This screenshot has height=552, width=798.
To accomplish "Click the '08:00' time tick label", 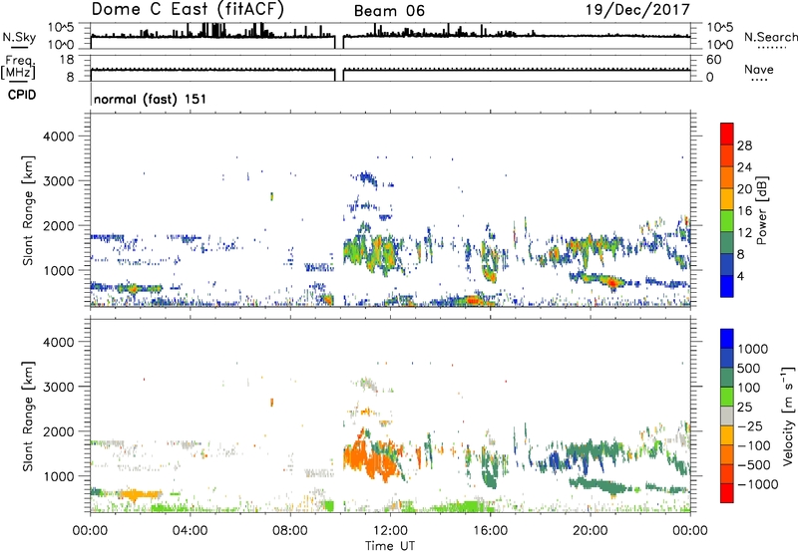I will pos(290,531).
